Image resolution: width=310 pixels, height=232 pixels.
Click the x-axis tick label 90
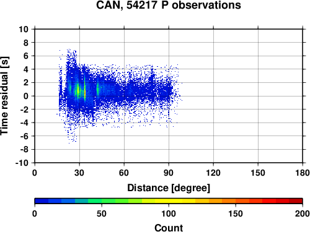tap(169, 173)
